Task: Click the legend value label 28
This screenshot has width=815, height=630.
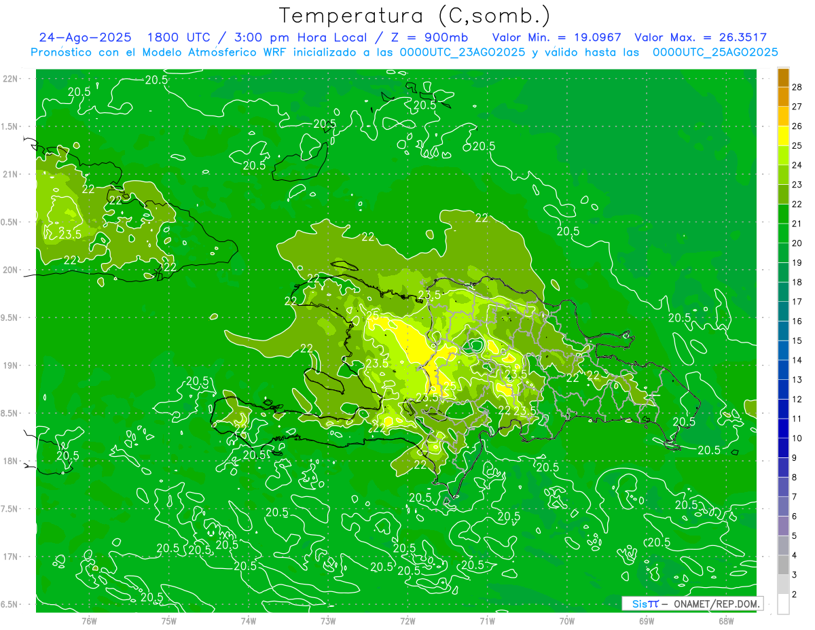Action: pos(797,87)
